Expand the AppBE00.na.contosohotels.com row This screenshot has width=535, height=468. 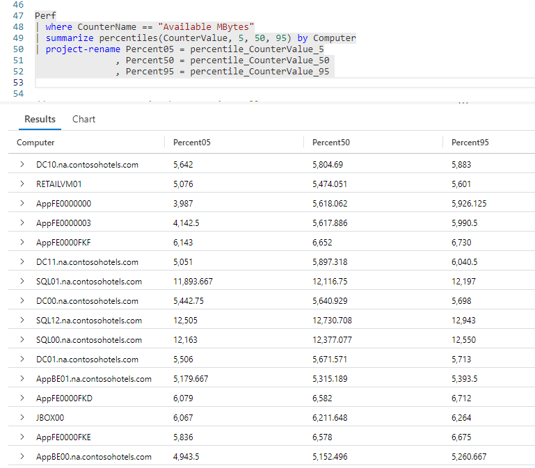(x=22, y=457)
